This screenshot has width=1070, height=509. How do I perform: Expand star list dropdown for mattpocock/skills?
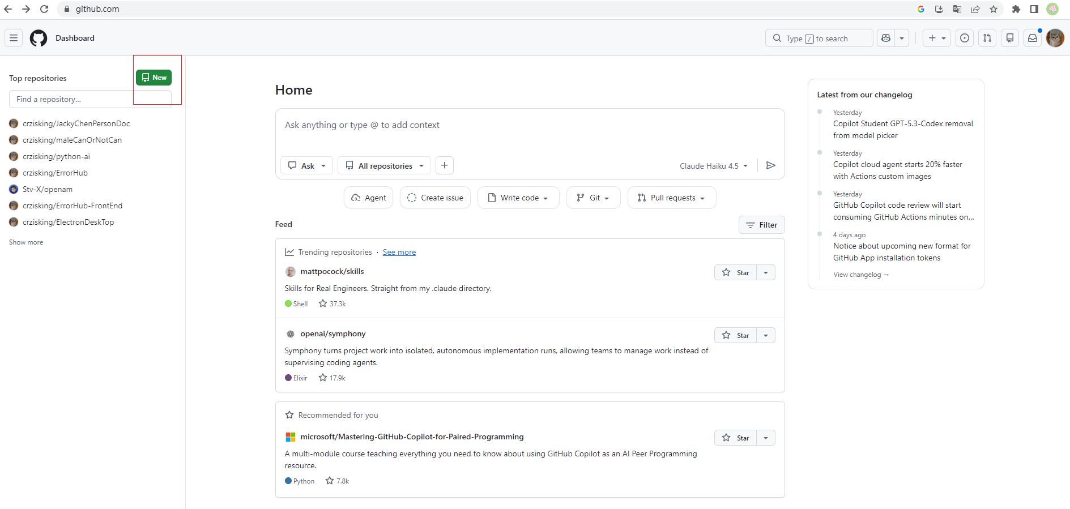(766, 272)
